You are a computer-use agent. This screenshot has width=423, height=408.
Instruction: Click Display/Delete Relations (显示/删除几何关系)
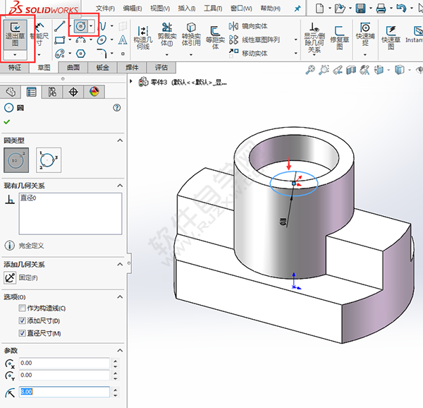(314, 38)
